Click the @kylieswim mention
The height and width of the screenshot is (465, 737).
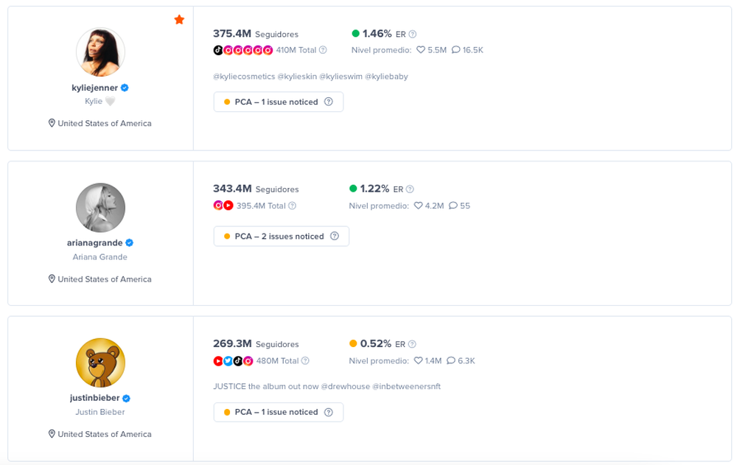[340, 76]
